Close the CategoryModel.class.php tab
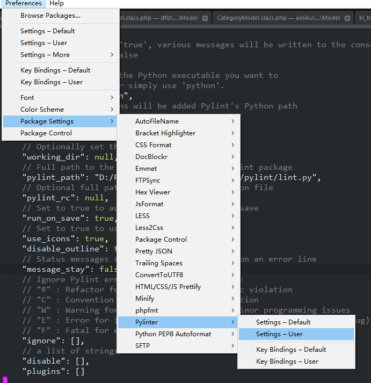Image resolution: width=371 pixels, height=383 pixels. [347, 18]
